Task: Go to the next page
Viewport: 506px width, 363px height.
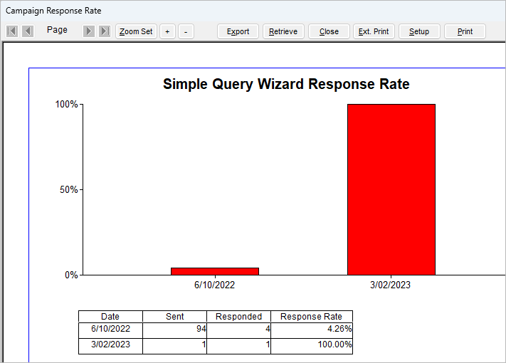Action: tap(89, 31)
